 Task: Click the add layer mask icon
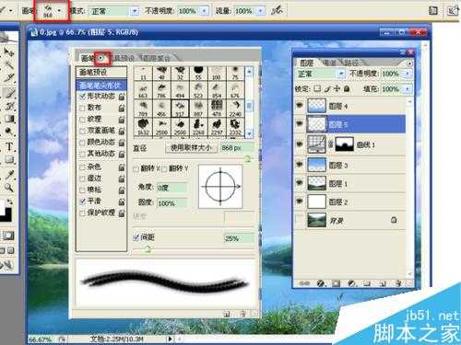[x=336, y=283]
